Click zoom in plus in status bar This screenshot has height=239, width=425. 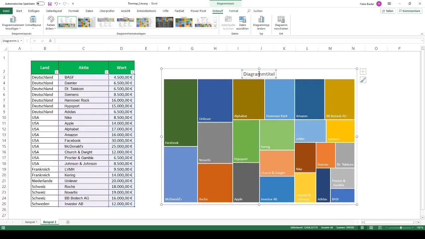(x=414, y=228)
